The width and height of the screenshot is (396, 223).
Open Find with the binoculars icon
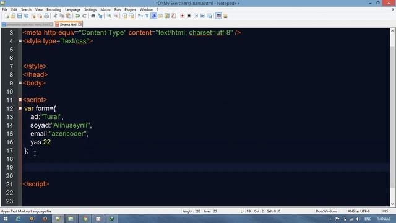93,16
